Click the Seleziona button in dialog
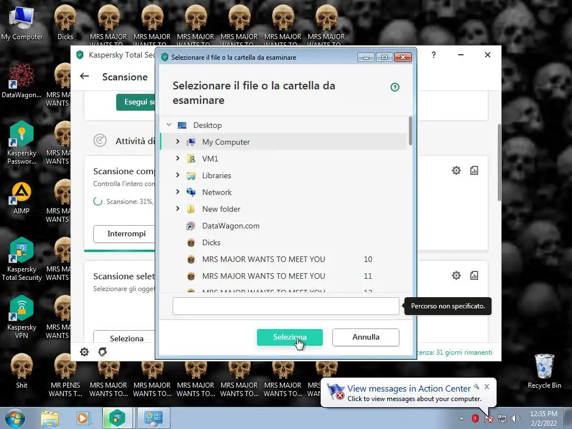The image size is (572, 429). click(x=290, y=337)
